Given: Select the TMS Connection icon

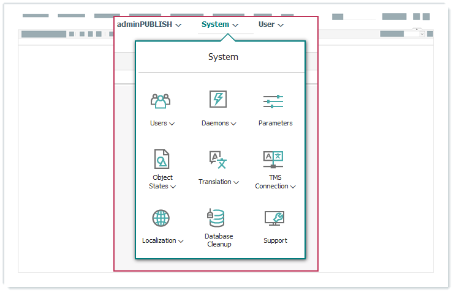Looking at the screenshot, I should [273, 160].
